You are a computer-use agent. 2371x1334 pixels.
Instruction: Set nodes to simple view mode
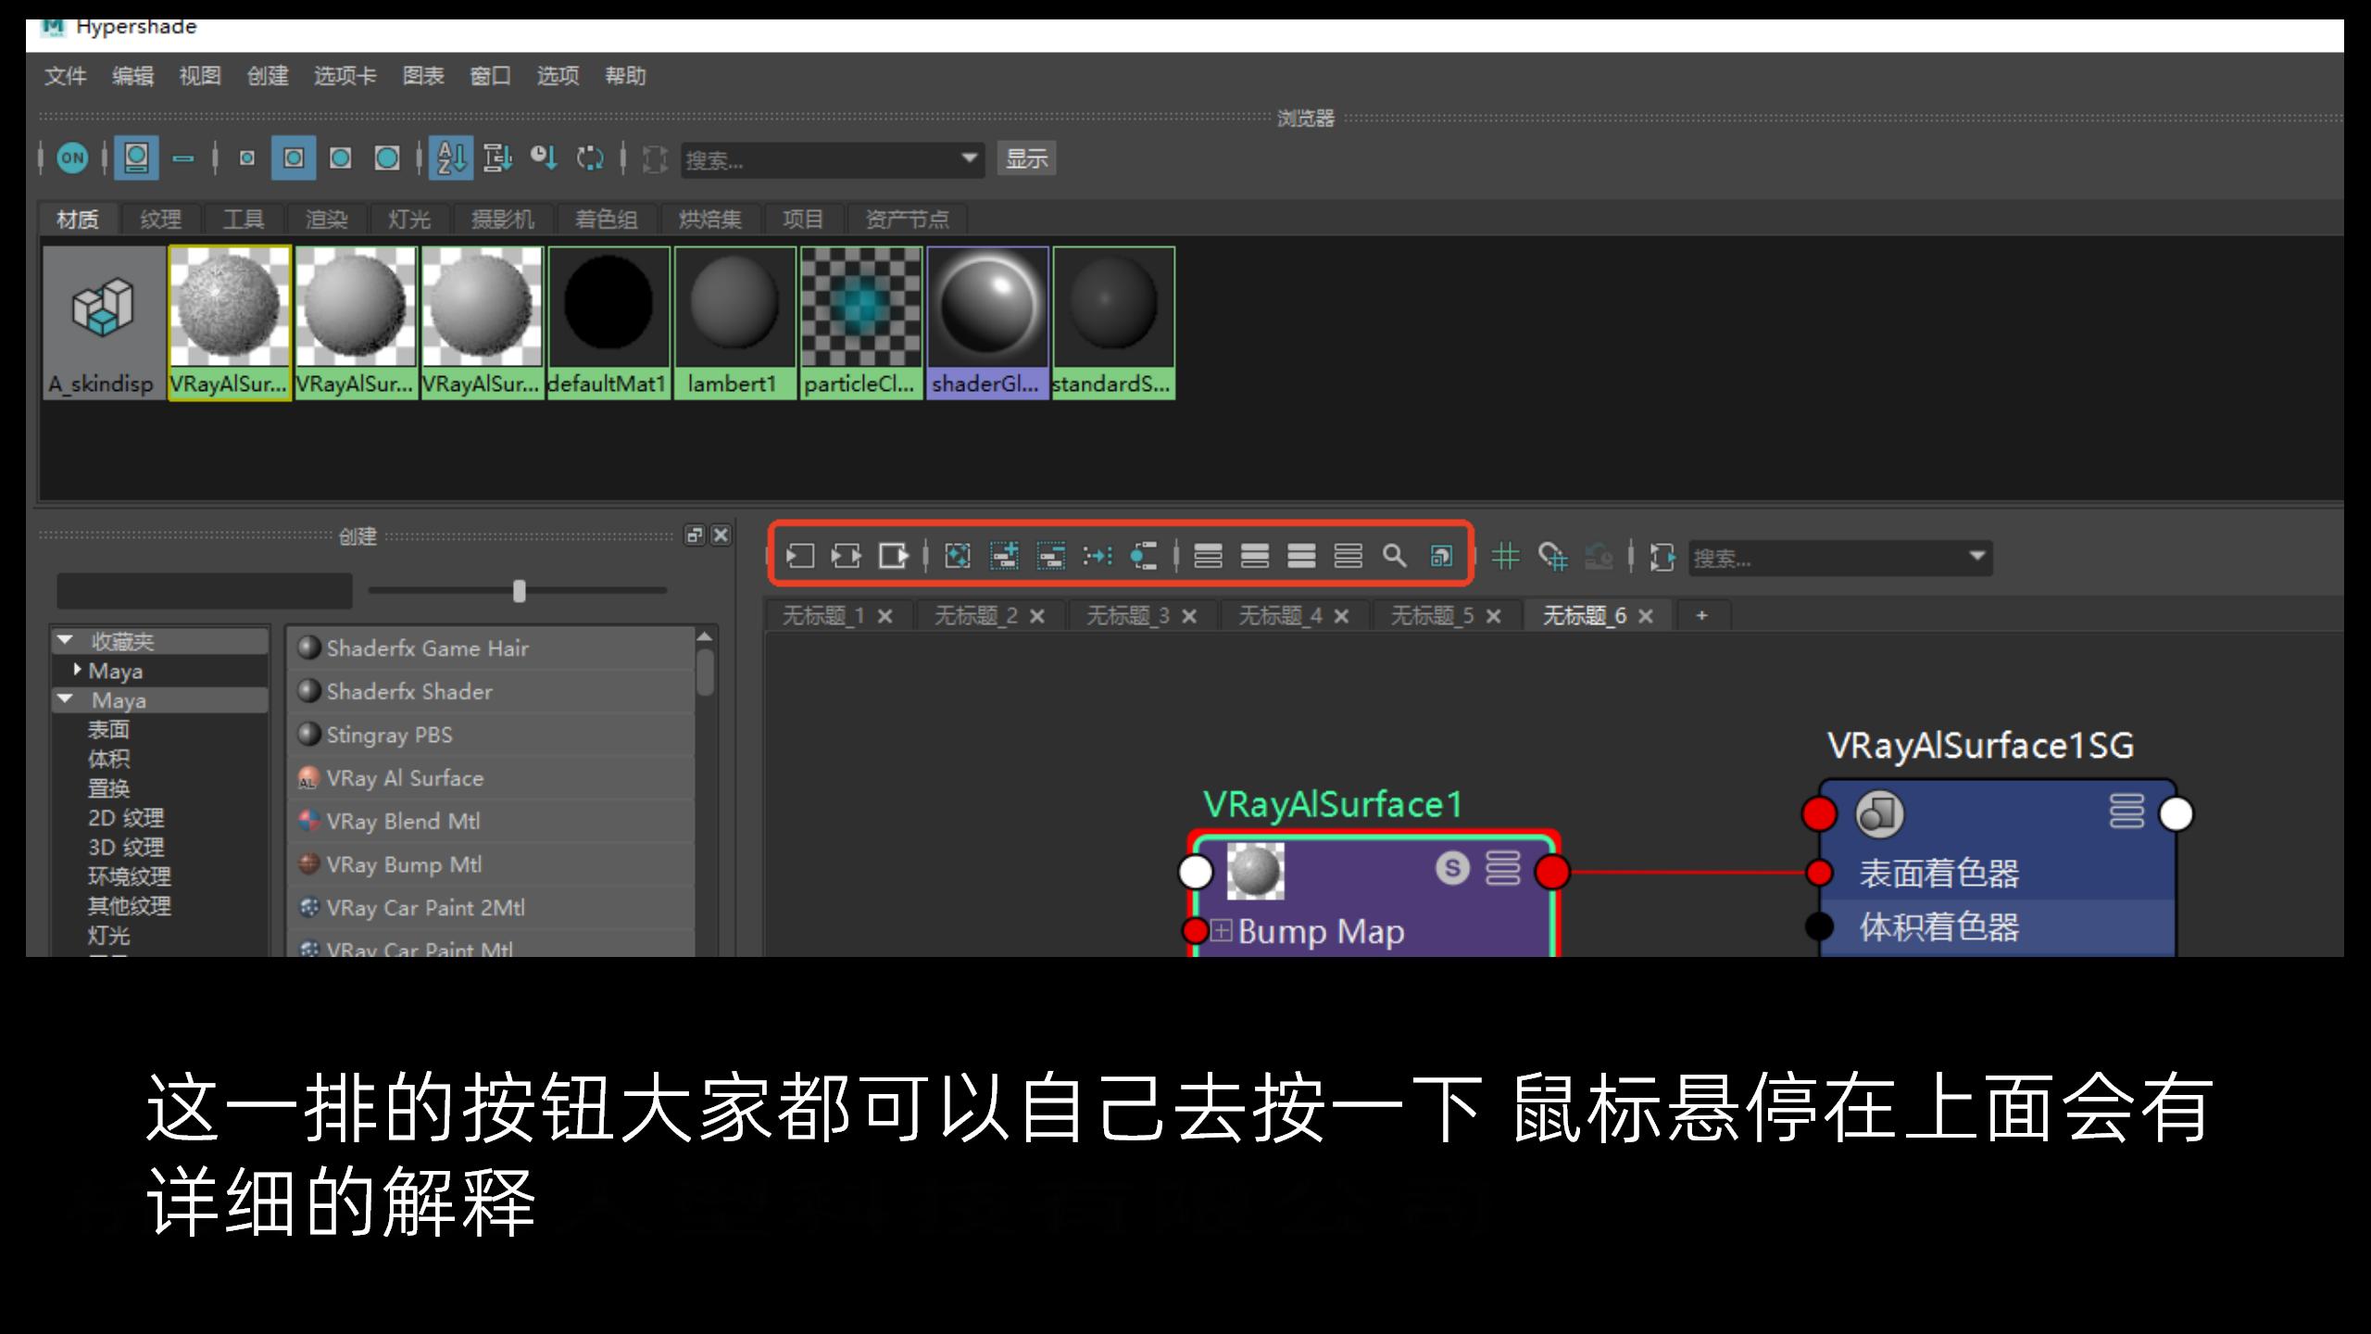(1208, 556)
